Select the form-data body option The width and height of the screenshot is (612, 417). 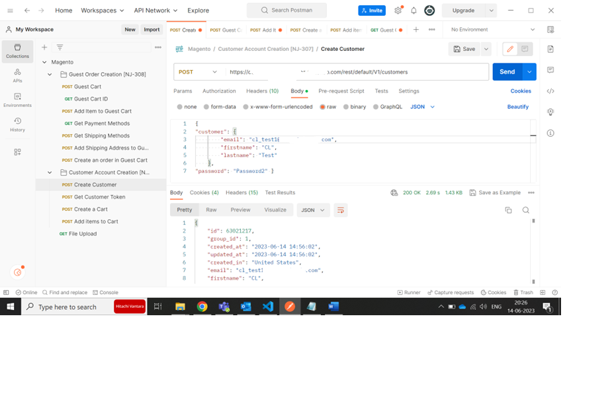pyautogui.click(x=206, y=107)
